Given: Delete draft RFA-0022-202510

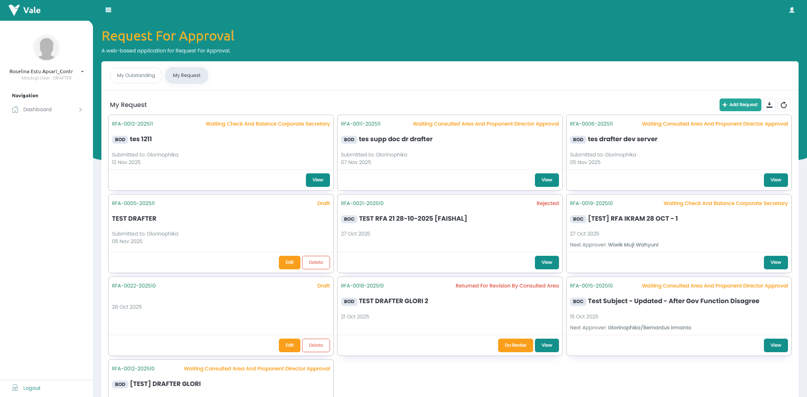Looking at the screenshot, I should click(316, 345).
